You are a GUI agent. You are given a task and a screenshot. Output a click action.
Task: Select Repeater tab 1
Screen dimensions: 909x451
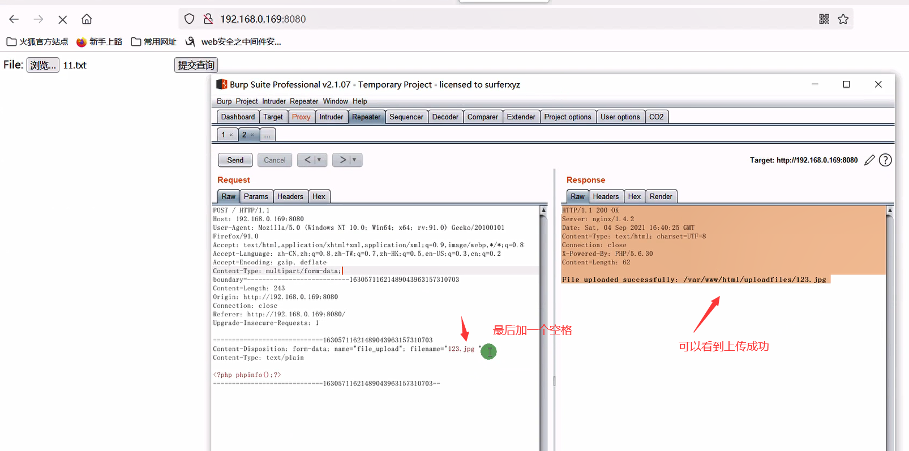(223, 135)
